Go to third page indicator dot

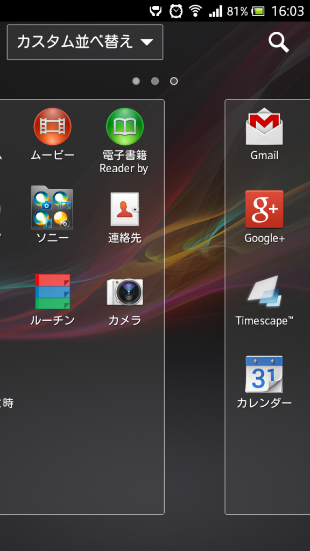(x=174, y=81)
